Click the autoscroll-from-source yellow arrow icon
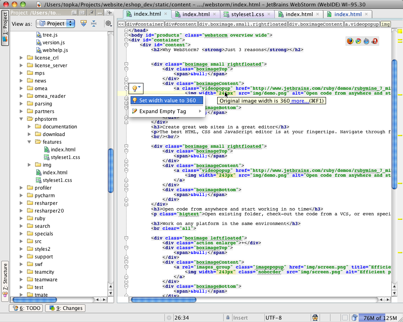 [x=83, y=23]
